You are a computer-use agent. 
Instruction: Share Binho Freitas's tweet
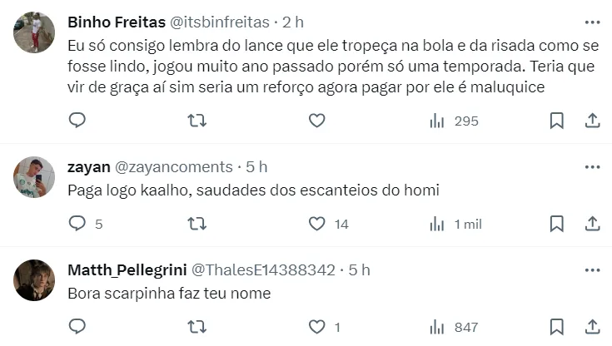pos(593,121)
